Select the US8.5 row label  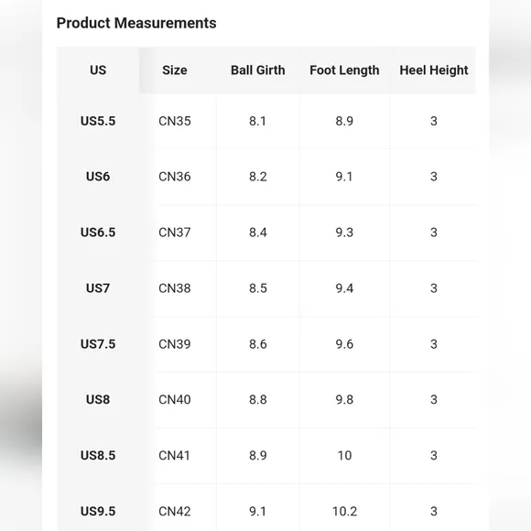98,456
